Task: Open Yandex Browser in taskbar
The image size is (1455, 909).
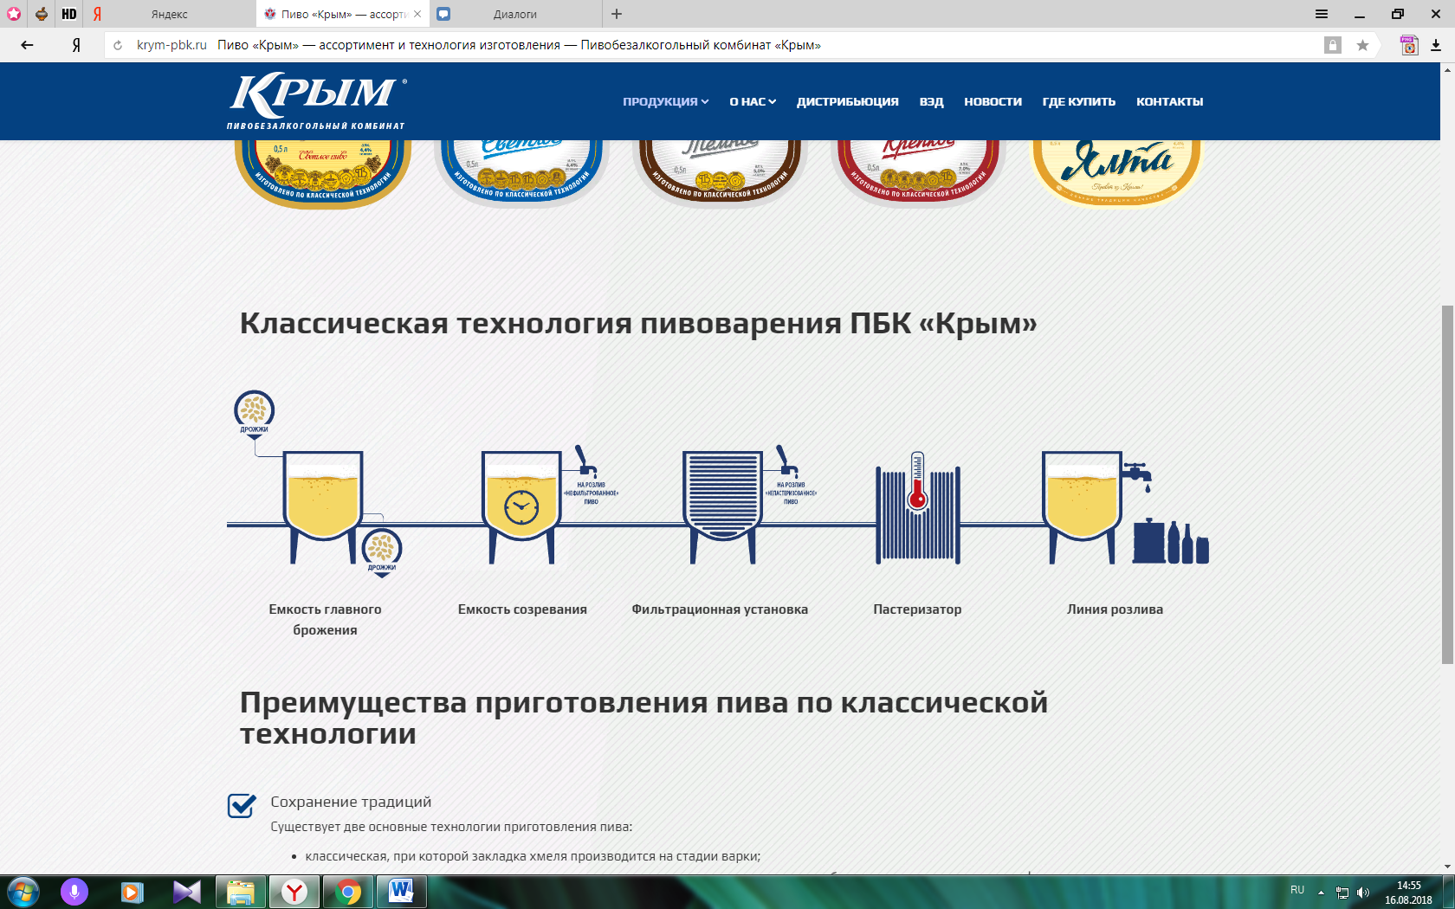Action: 294,892
